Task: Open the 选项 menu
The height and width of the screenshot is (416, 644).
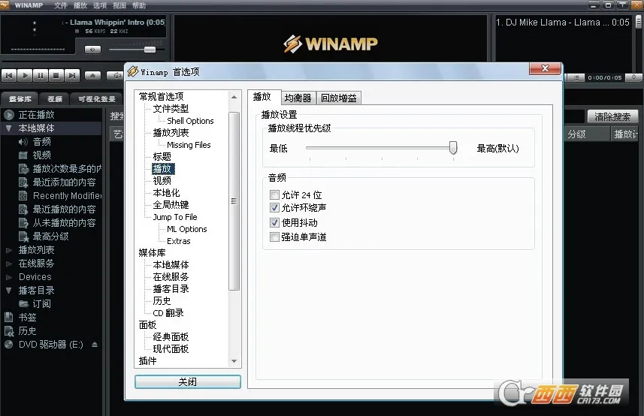Action: [100, 5]
